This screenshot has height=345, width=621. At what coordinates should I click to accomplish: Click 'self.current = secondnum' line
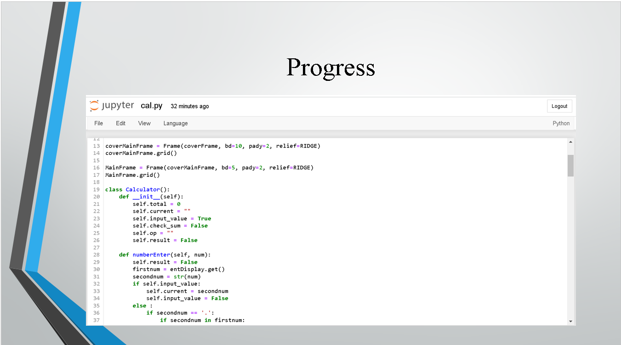coord(188,291)
